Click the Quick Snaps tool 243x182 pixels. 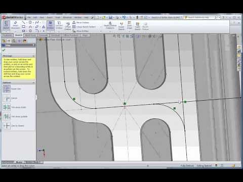pos(129,25)
